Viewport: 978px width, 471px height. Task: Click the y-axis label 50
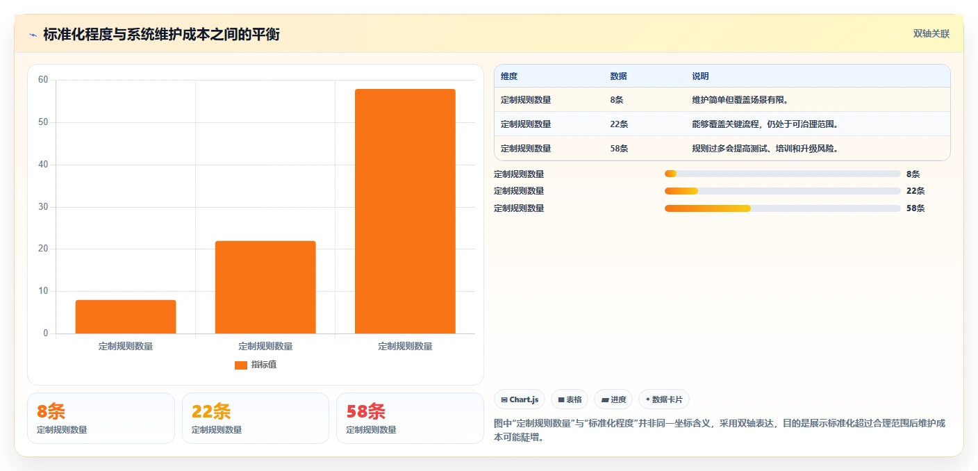(43, 122)
